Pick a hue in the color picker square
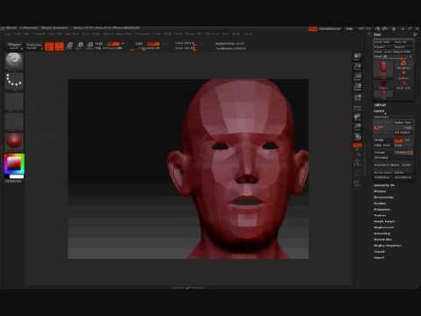The height and width of the screenshot is (316, 421). [x=14, y=163]
